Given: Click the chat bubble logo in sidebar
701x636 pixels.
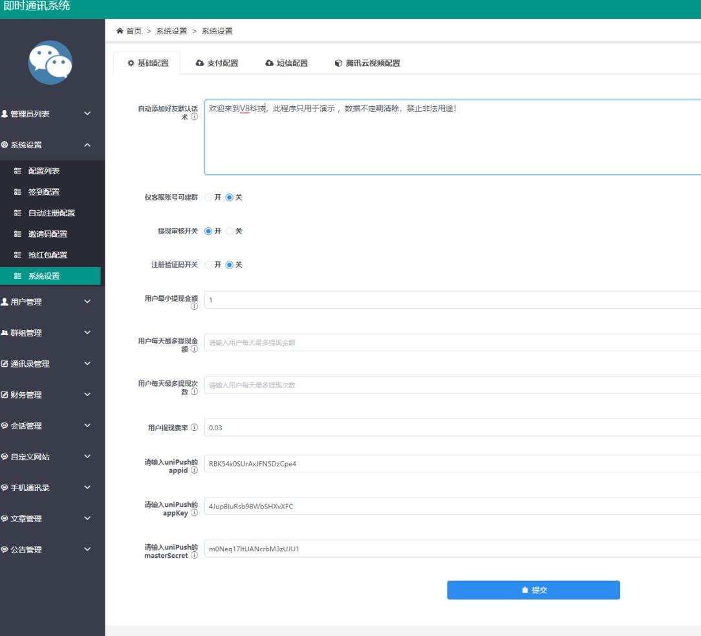Looking at the screenshot, I should tap(50, 63).
